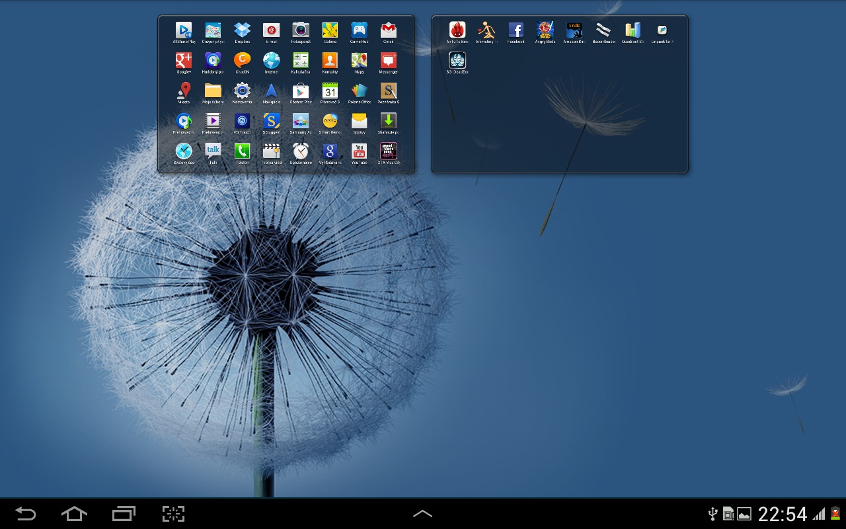The height and width of the screenshot is (529, 846).
Task: Expand the quick-launch arrow in navigation bar
Action: [x=422, y=514]
